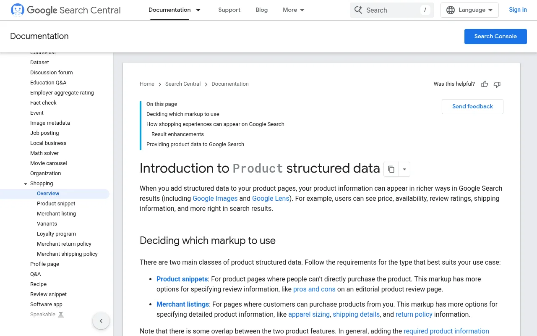The height and width of the screenshot is (336, 537).
Task: Open Google Lens link
Action: 271,199
